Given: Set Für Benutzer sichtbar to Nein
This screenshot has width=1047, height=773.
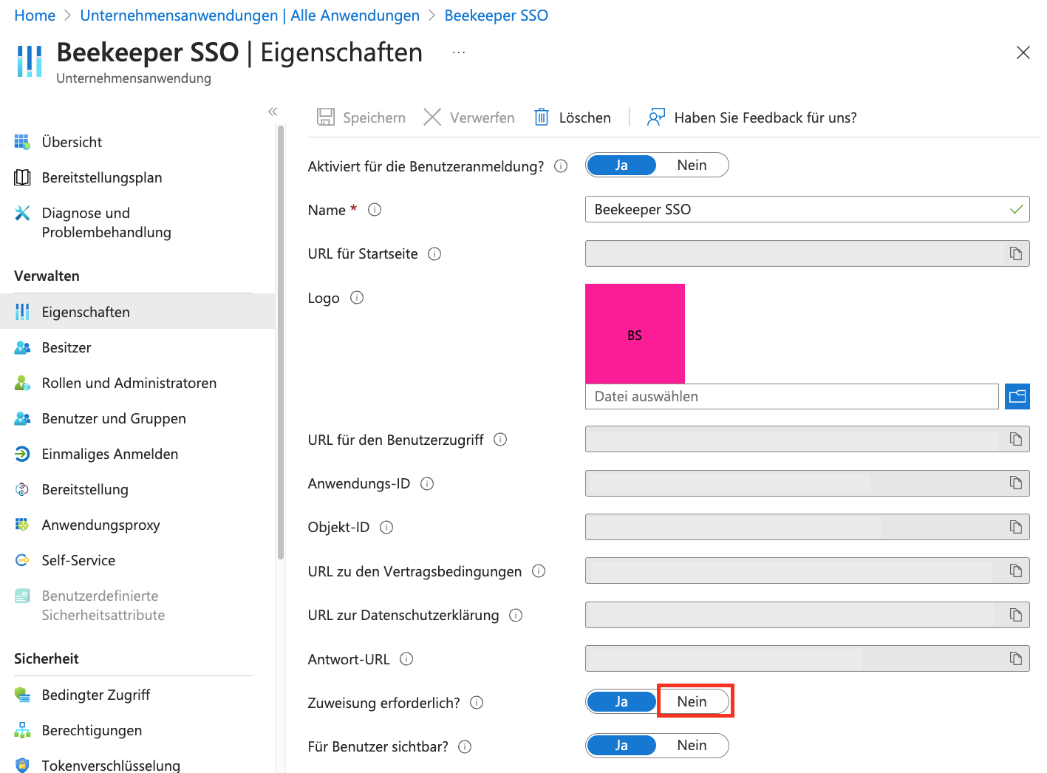Looking at the screenshot, I should pyautogui.click(x=692, y=745).
